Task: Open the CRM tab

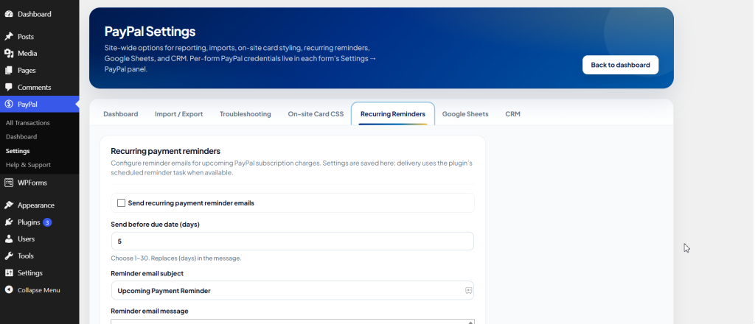Action: coord(513,114)
